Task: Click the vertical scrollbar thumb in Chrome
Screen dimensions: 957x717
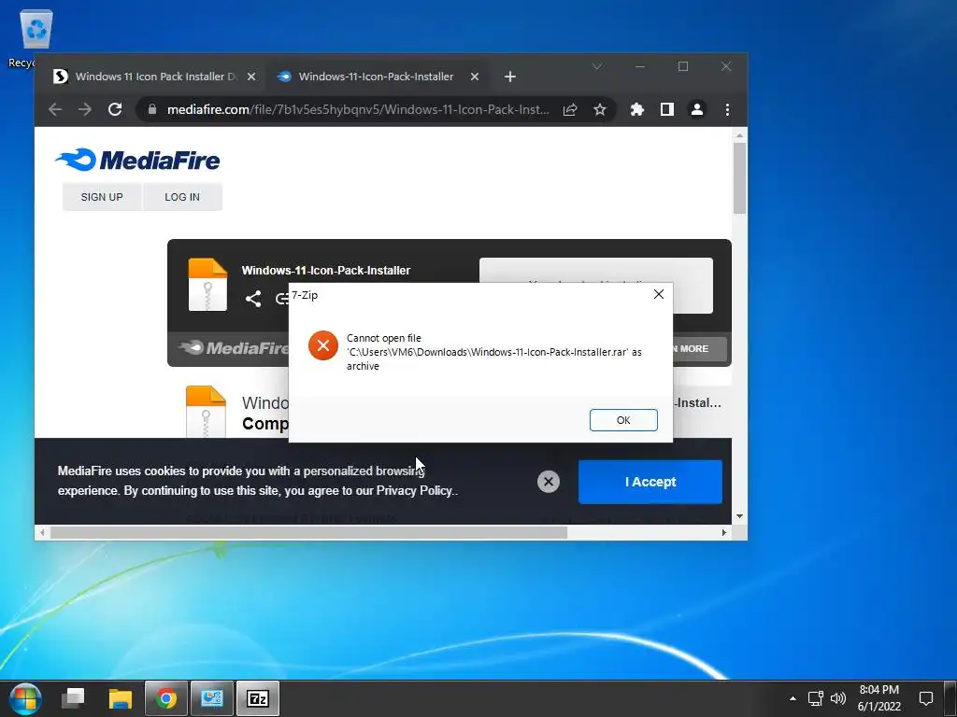Action: [x=740, y=178]
